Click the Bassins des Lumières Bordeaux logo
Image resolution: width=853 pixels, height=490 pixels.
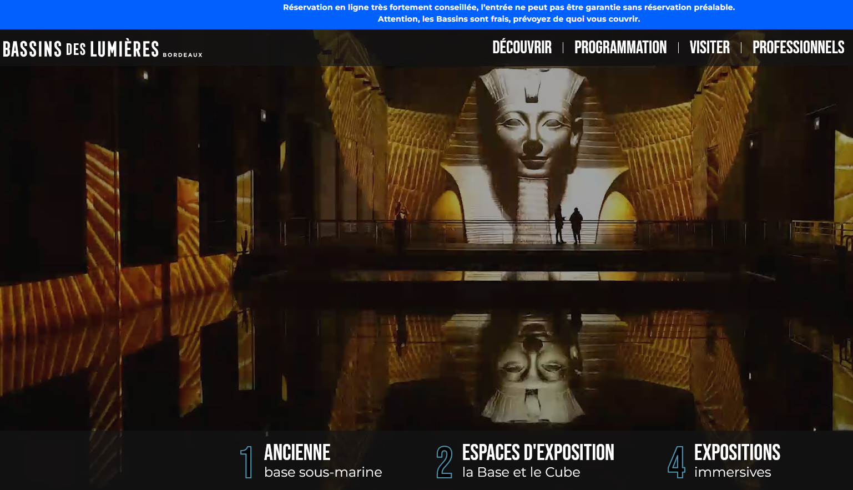tap(103, 49)
